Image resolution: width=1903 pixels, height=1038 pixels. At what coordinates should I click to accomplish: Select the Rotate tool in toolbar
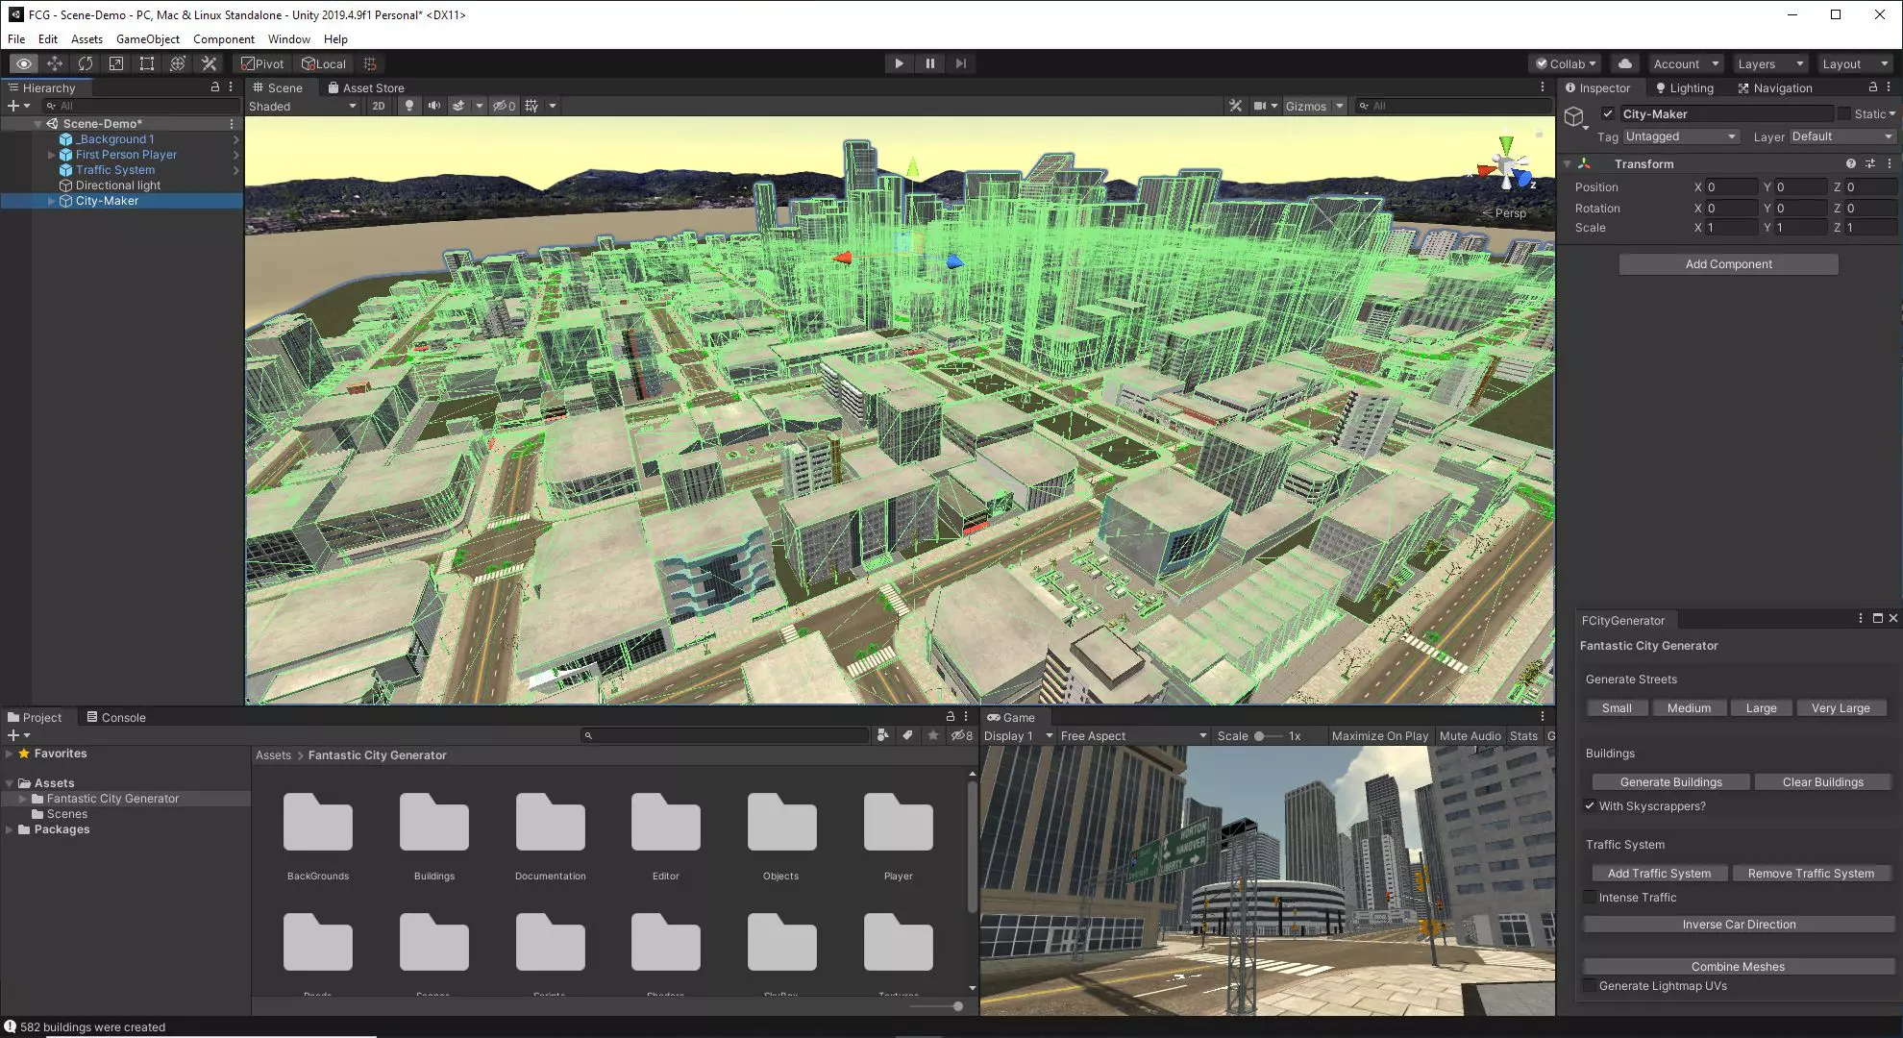click(x=86, y=63)
